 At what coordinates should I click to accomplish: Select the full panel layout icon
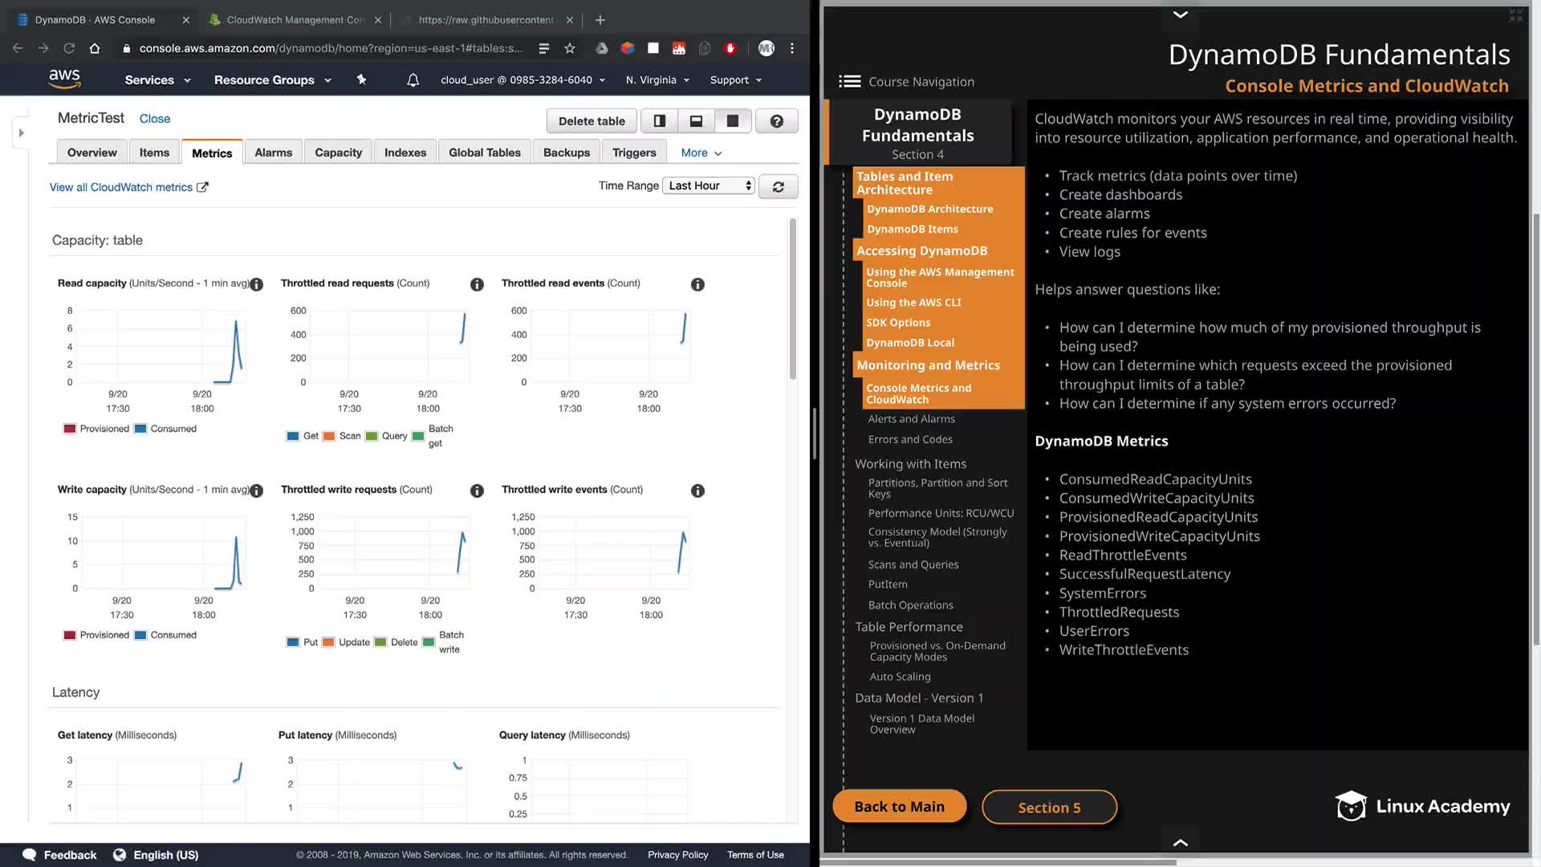tap(733, 121)
